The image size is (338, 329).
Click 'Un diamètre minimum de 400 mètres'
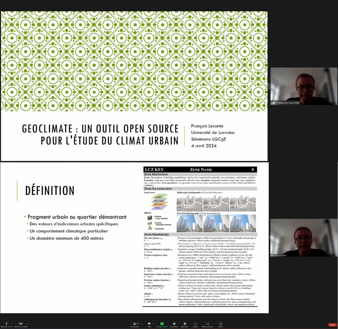[x=66, y=238]
